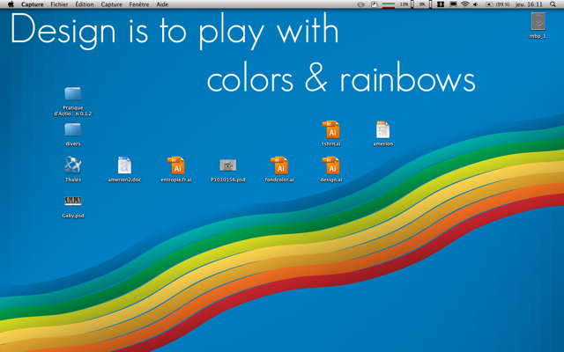Screen dimensions: 564x352
Task: Open the Fichier menu
Action: coord(59,4)
